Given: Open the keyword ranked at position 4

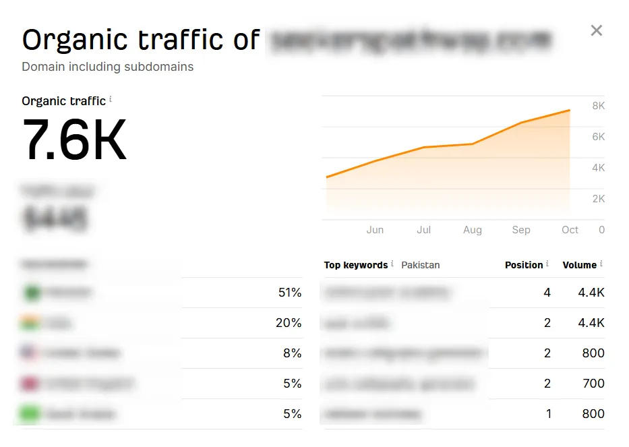Looking at the screenshot, I should [386, 293].
